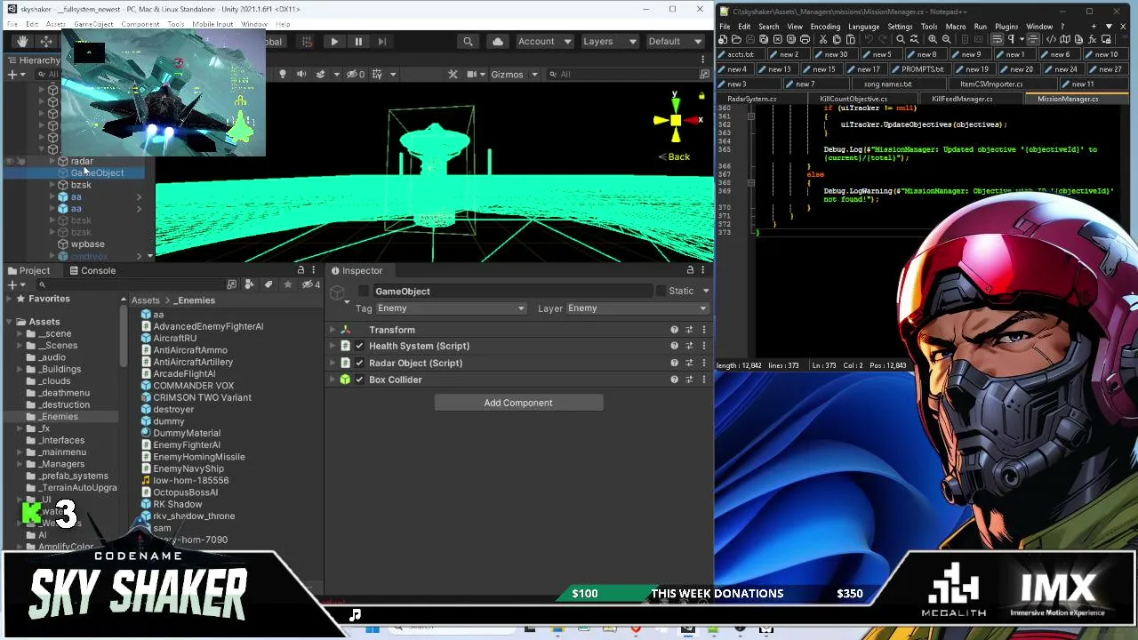Click the GameObject name field in Inspector
Image resolution: width=1138 pixels, height=640 pixels.
(512, 292)
